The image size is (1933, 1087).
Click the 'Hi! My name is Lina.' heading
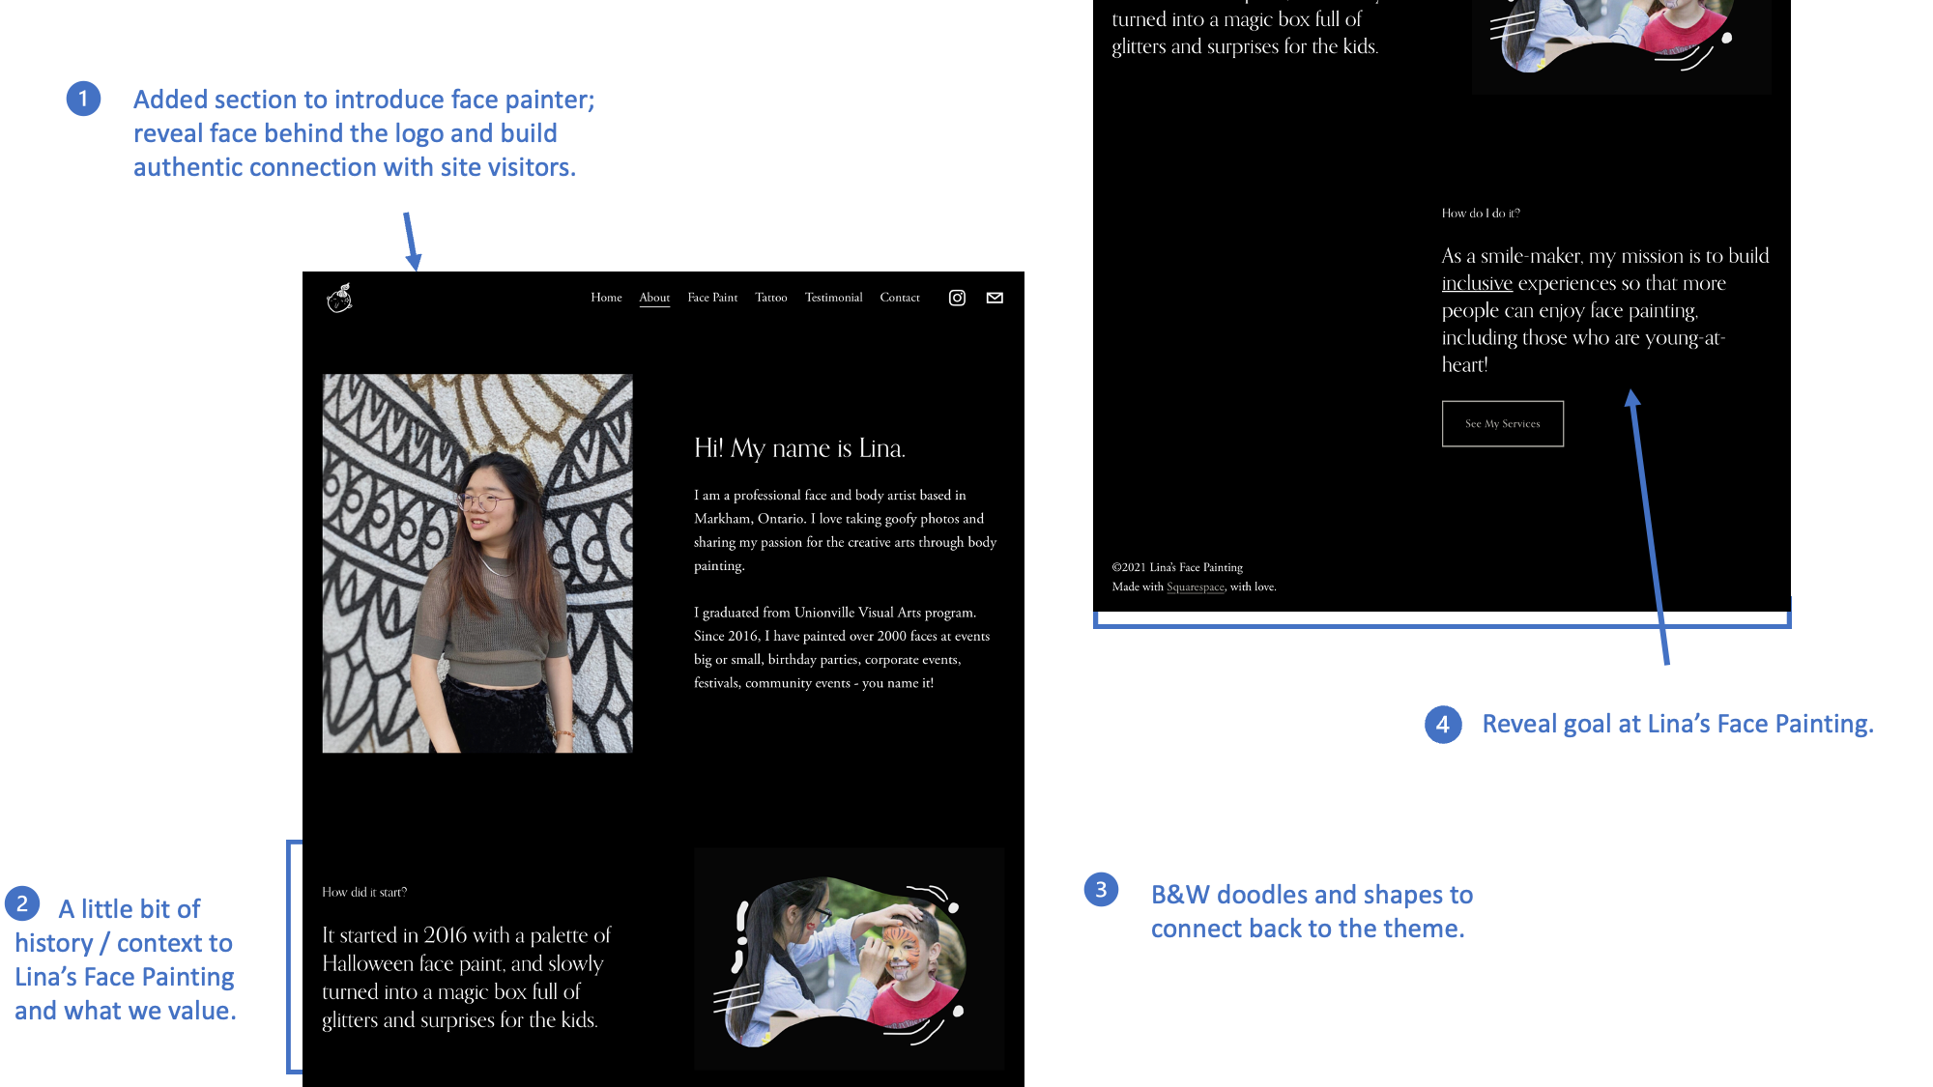[799, 448]
